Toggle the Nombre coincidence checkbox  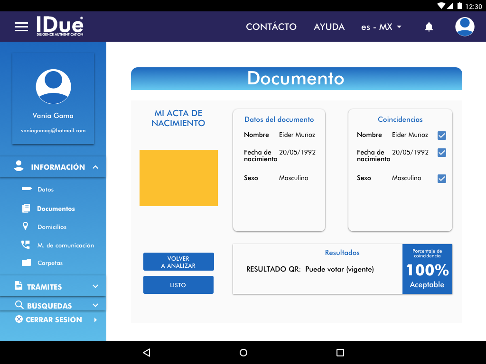442,136
